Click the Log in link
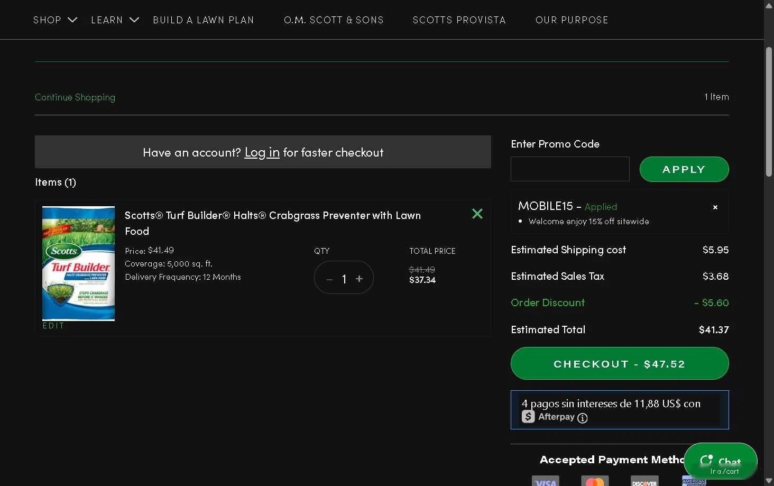Viewport: 774px width, 486px height. pos(262,152)
